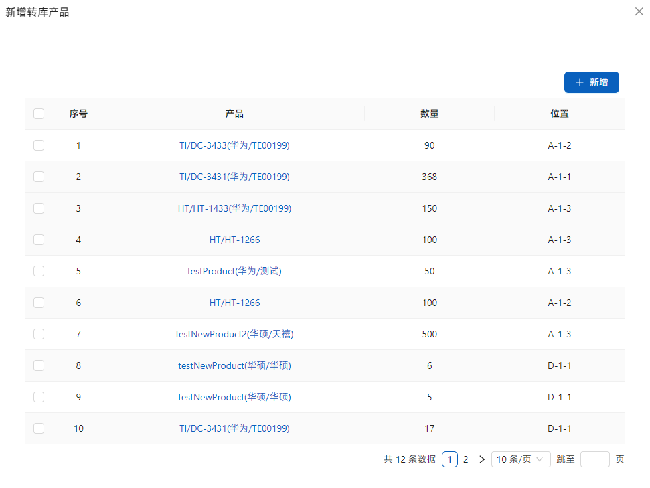The image size is (650, 488).
Task: Open product link TI/DC-3433(华为/TE00199)
Action: [234, 145]
